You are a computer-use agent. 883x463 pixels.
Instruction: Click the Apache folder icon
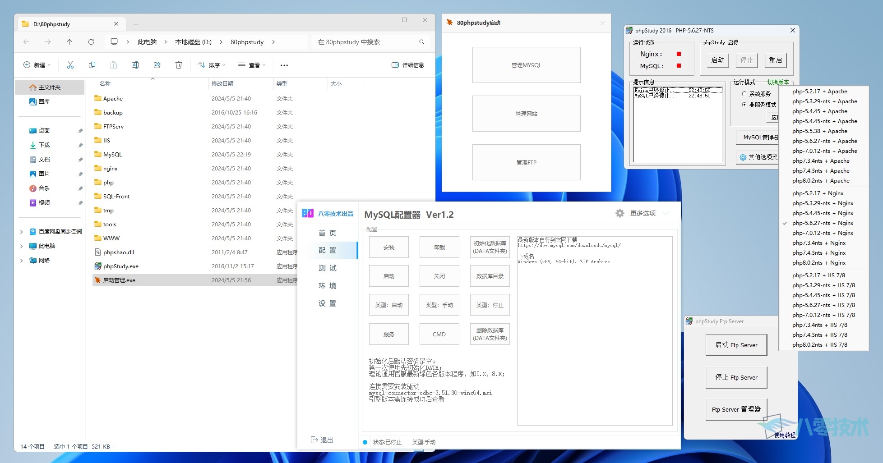point(97,98)
